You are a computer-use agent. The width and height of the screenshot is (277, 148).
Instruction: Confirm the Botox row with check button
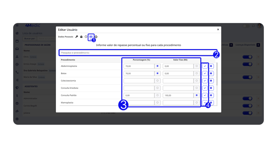pos(205,73)
